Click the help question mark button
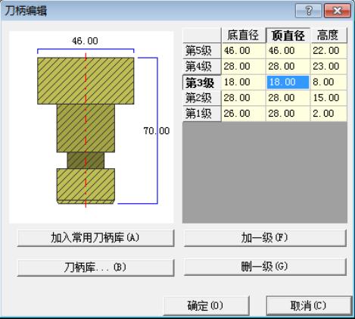 click(x=309, y=11)
